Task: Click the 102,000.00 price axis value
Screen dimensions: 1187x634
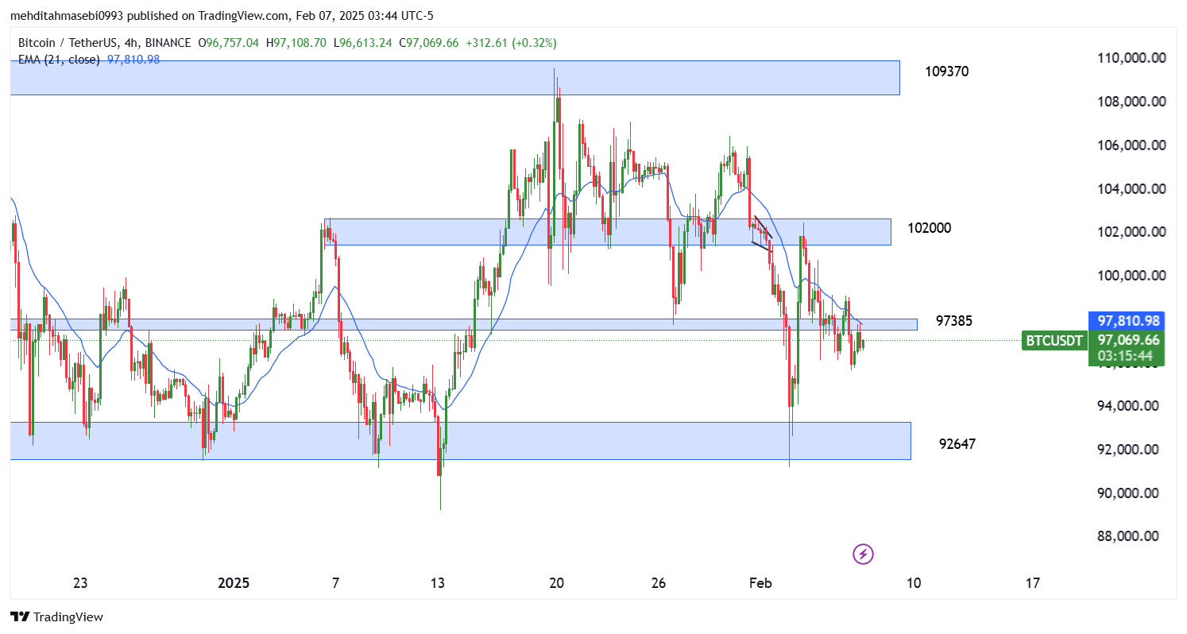Action: coord(1131,232)
